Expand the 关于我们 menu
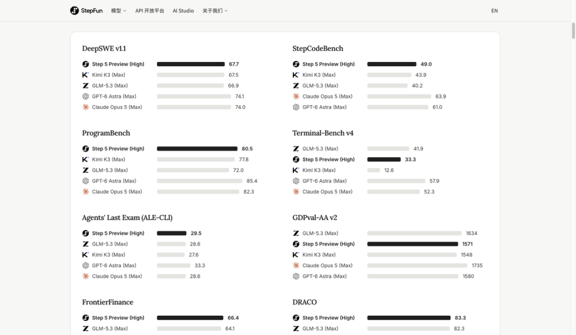576x335 pixels. [215, 11]
